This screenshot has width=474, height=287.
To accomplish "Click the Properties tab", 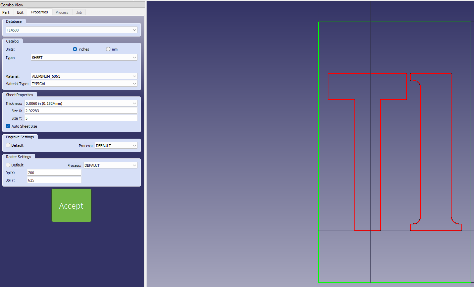I will [39, 12].
